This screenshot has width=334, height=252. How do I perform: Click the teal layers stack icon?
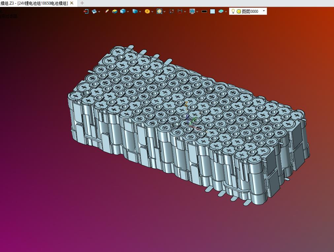click(221, 11)
